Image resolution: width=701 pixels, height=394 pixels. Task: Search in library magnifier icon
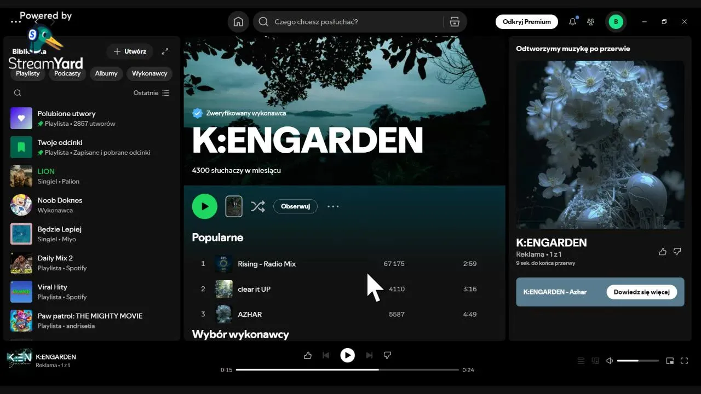tap(18, 93)
